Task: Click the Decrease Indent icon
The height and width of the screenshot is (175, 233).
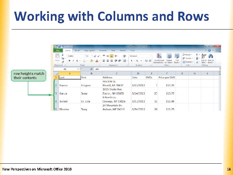Action: (116, 61)
